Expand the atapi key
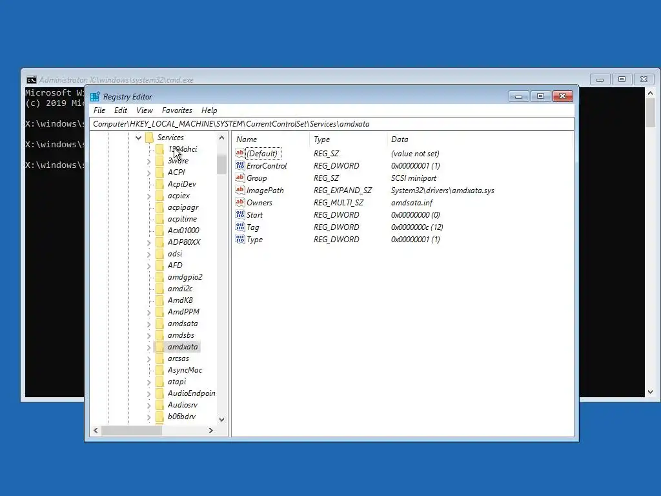Screen dimensions: 661x496 149,382
